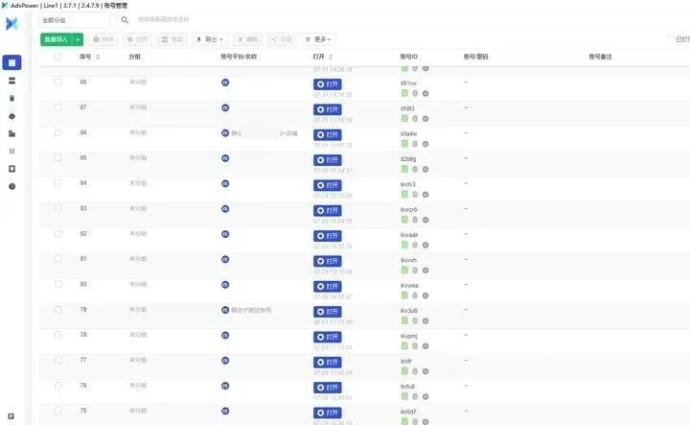Click the AdsPower logo in the sidebar
The width and height of the screenshot is (690, 425).
pos(11,23)
